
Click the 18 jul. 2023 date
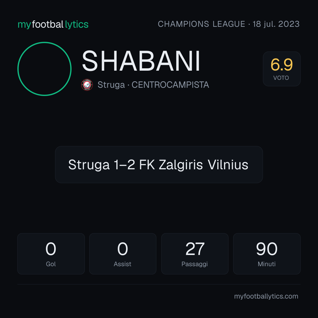tap(276, 24)
